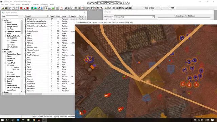The image size is (217, 122).
Task: Open the NavMesh menu
Action: (26, 4)
